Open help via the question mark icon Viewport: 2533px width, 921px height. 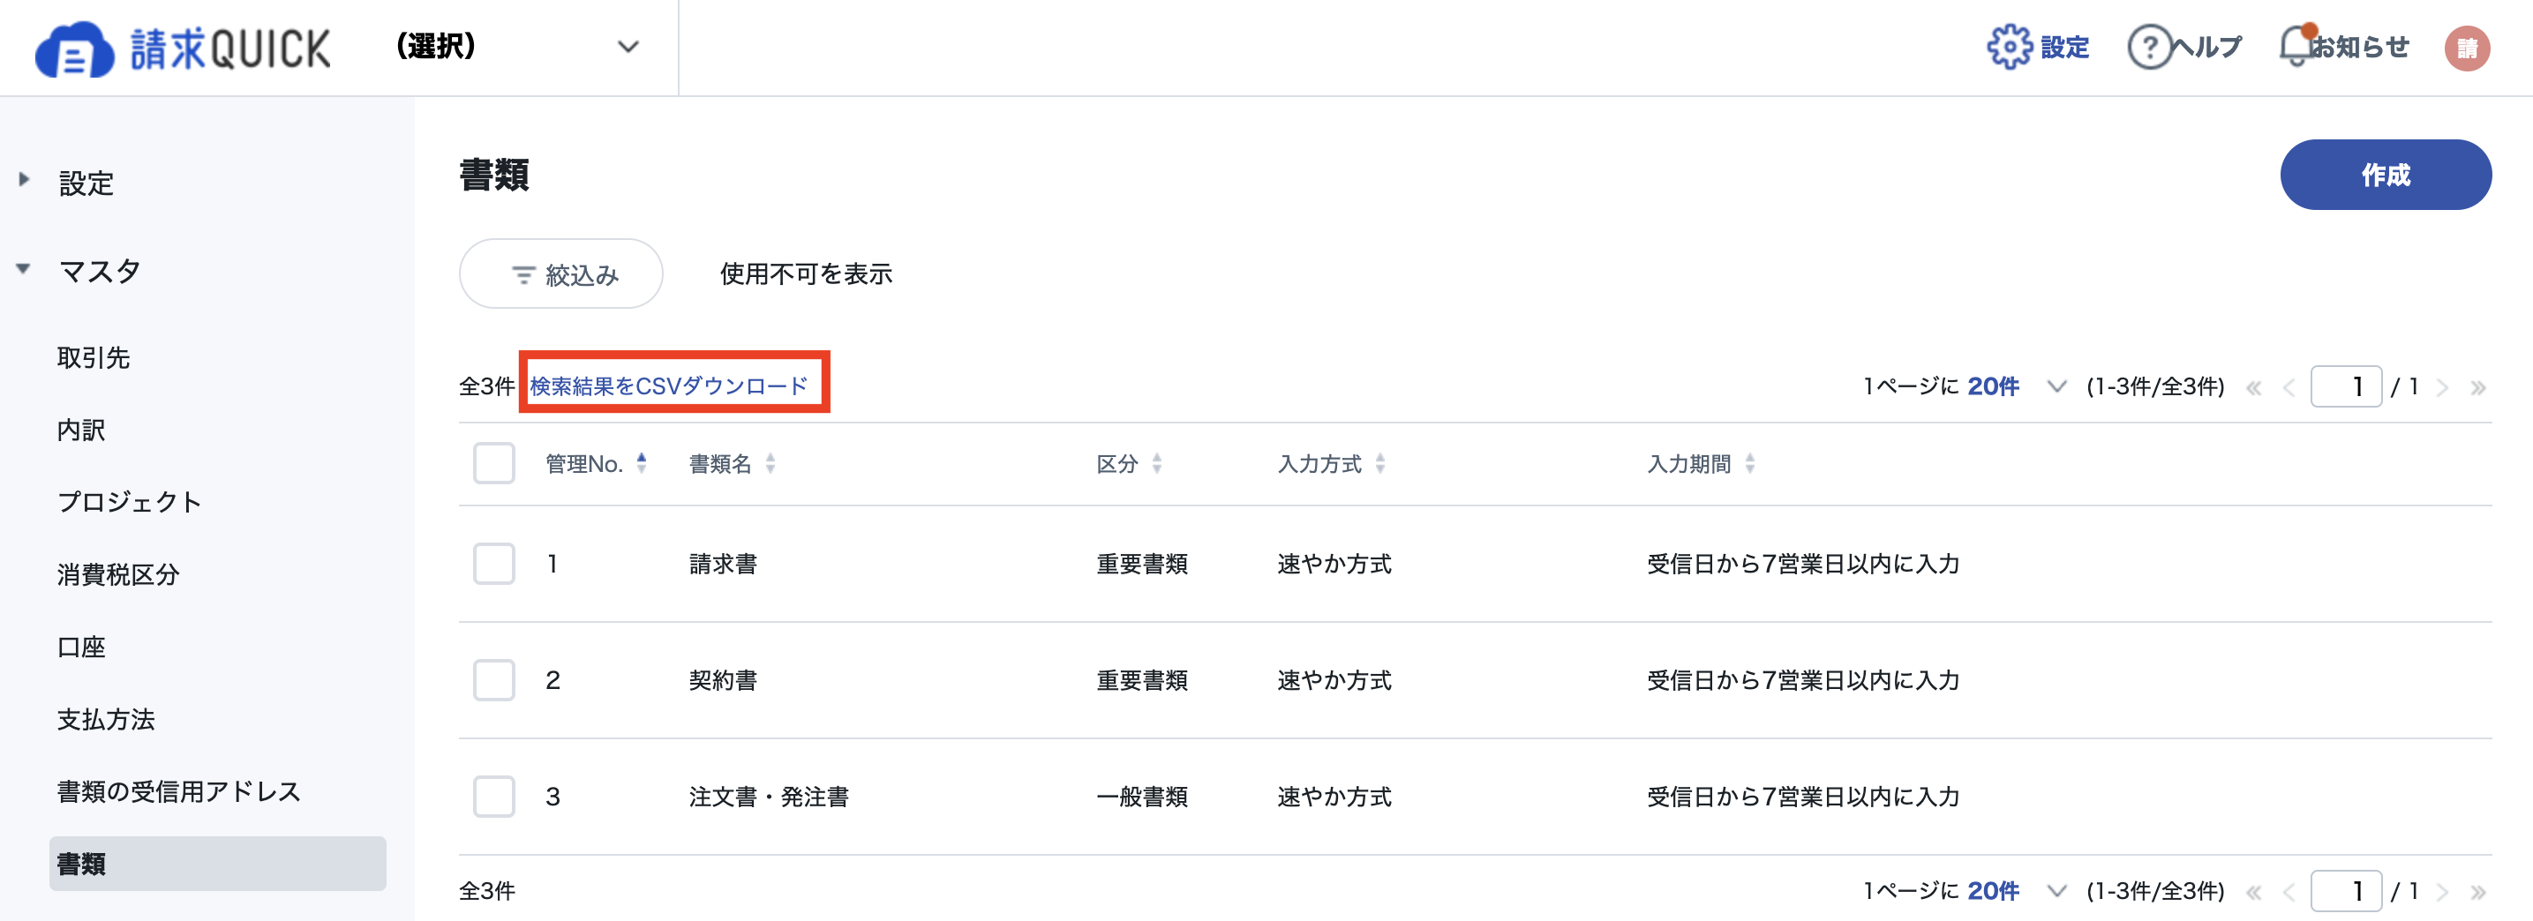(x=2149, y=46)
